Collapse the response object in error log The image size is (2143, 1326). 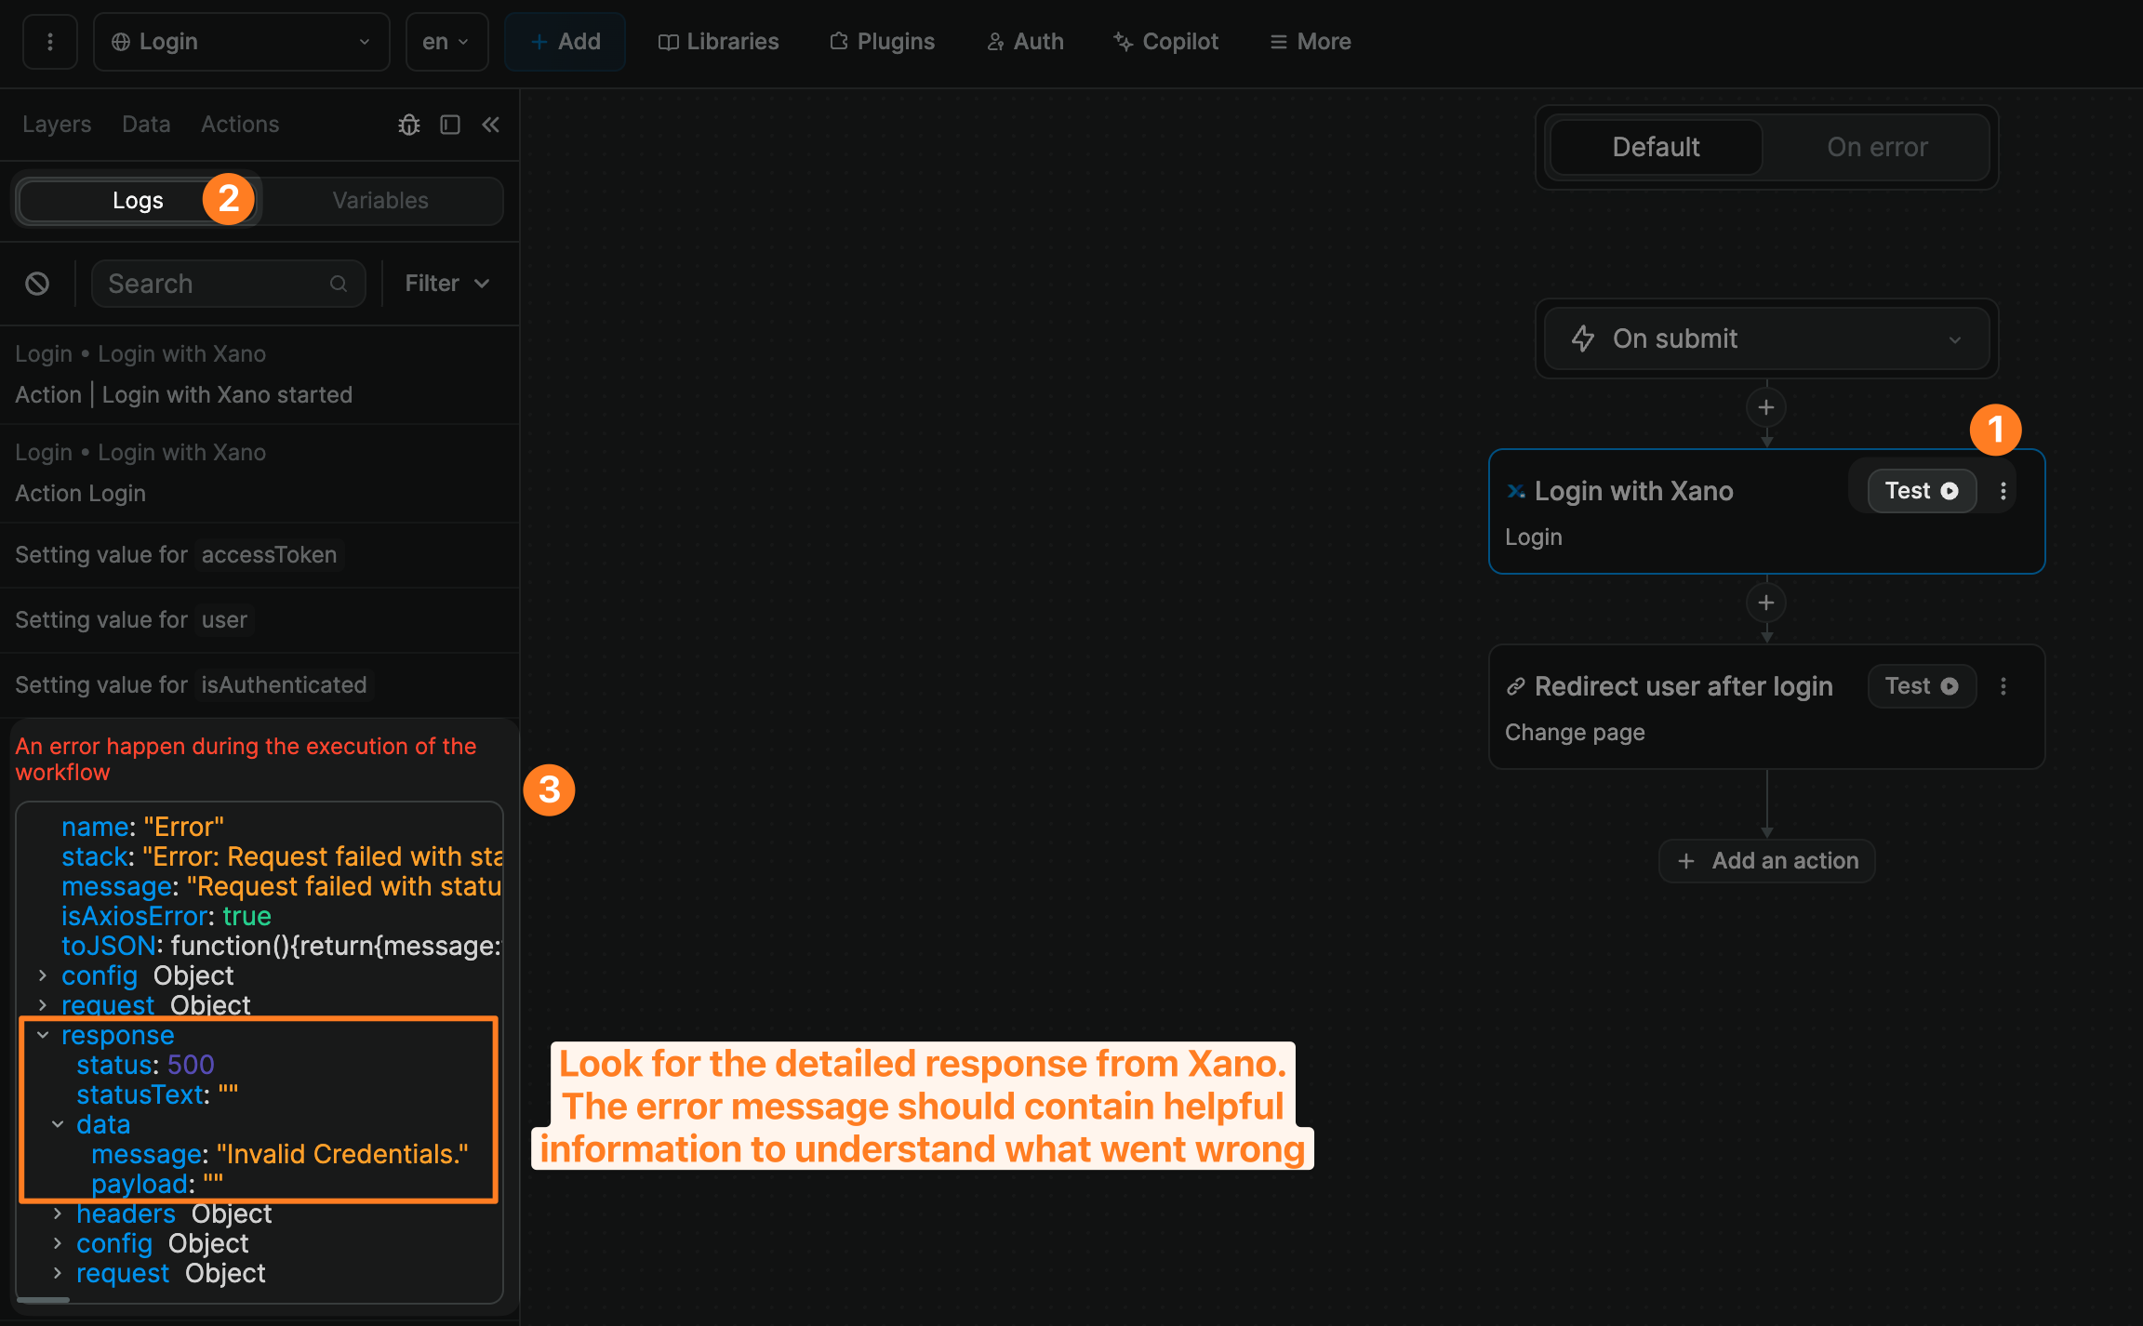coord(43,1035)
